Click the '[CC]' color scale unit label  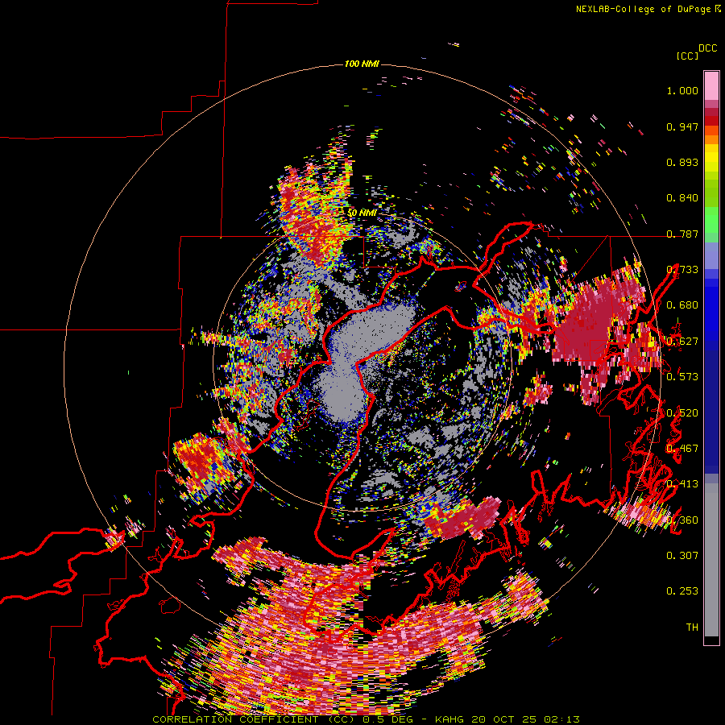[687, 56]
